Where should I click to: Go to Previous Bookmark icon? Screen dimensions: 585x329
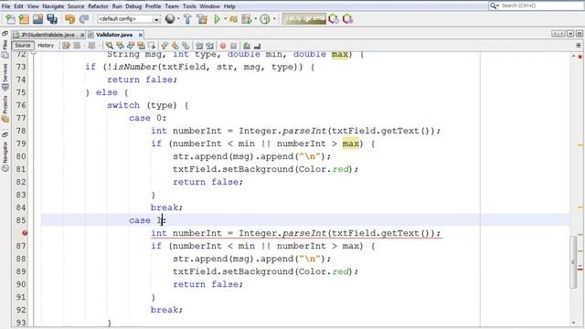pyautogui.click(x=165, y=46)
